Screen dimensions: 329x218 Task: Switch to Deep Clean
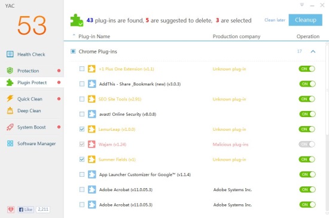[x=29, y=110]
